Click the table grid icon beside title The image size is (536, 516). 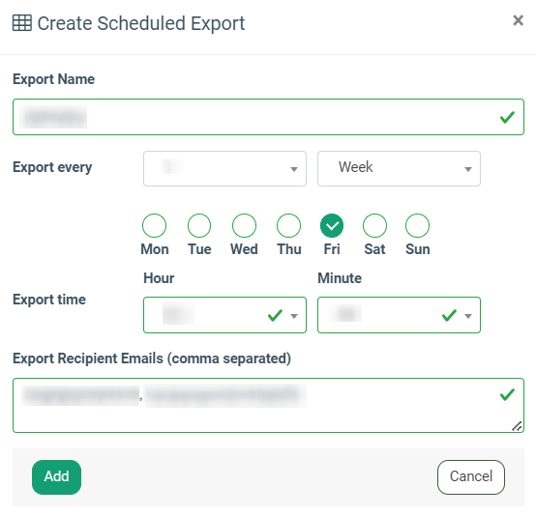tap(22, 23)
